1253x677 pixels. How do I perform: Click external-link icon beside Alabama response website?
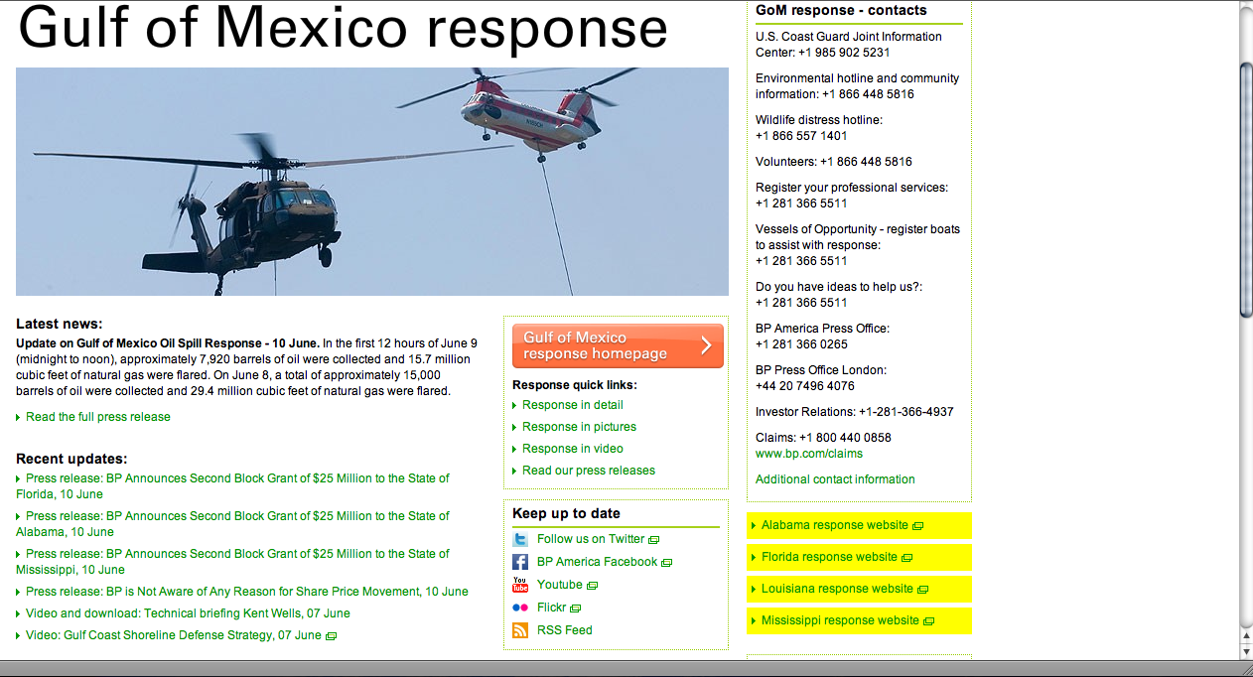point(918,526)
